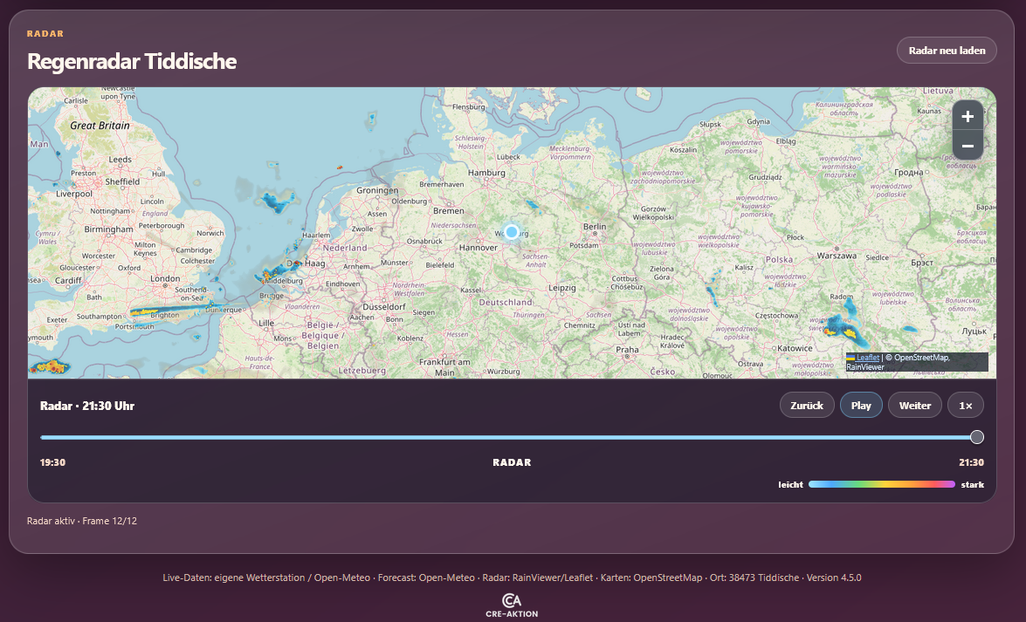Click the Hamburg label on the map
Viewport: 1026px width, 622px height.
click(x=487, y=173)
